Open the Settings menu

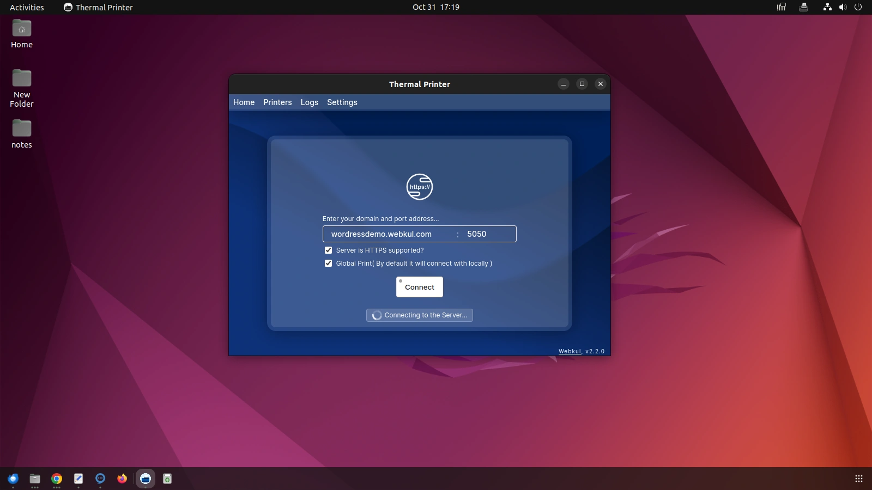342,102
